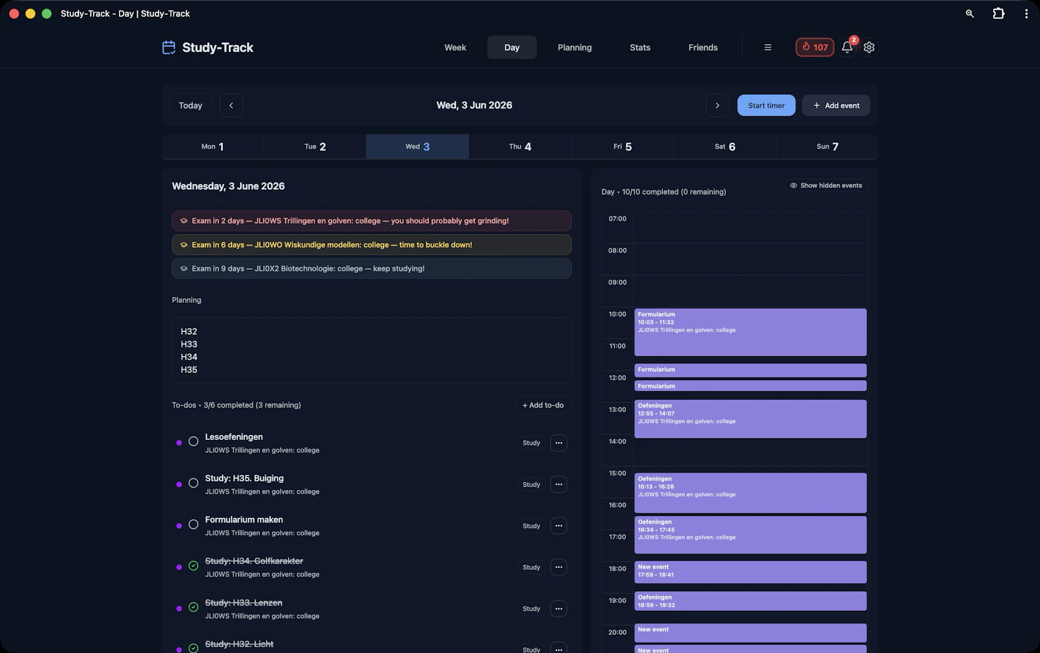Viewport: 1040px width, 653px height.
Task: Toggle Show hidden events
Action: [x=825, y=186]
